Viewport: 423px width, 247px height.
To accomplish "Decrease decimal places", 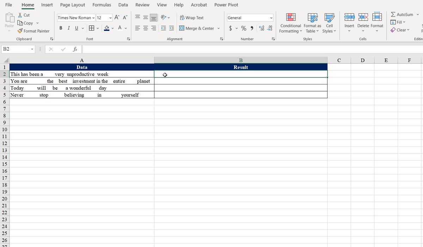I will tap(270, 28).
